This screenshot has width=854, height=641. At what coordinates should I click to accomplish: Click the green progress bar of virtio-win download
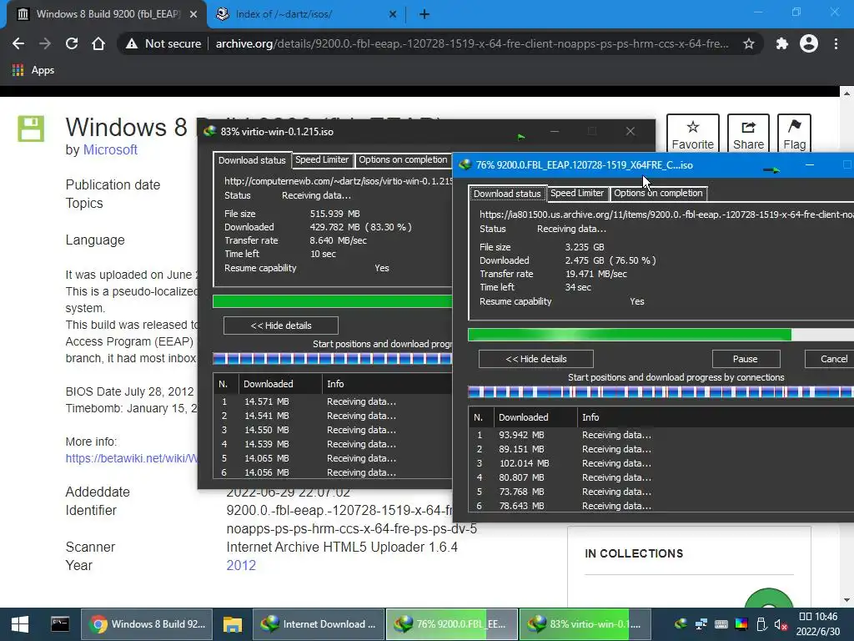(x=332, y=301)
